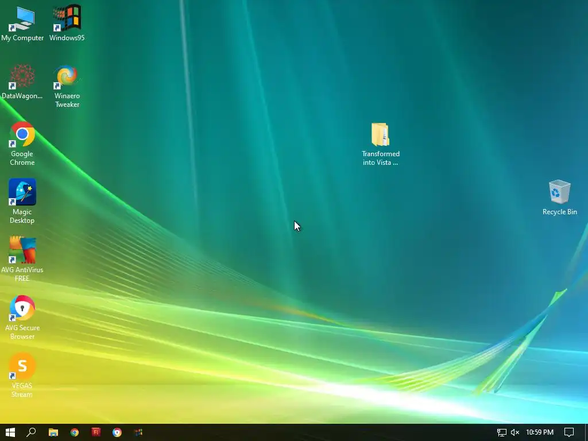Open the Windows95 flag taskbar icon

tap(138, 432)
